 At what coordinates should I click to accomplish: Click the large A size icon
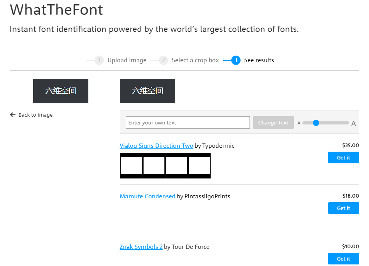coord(353,124)
